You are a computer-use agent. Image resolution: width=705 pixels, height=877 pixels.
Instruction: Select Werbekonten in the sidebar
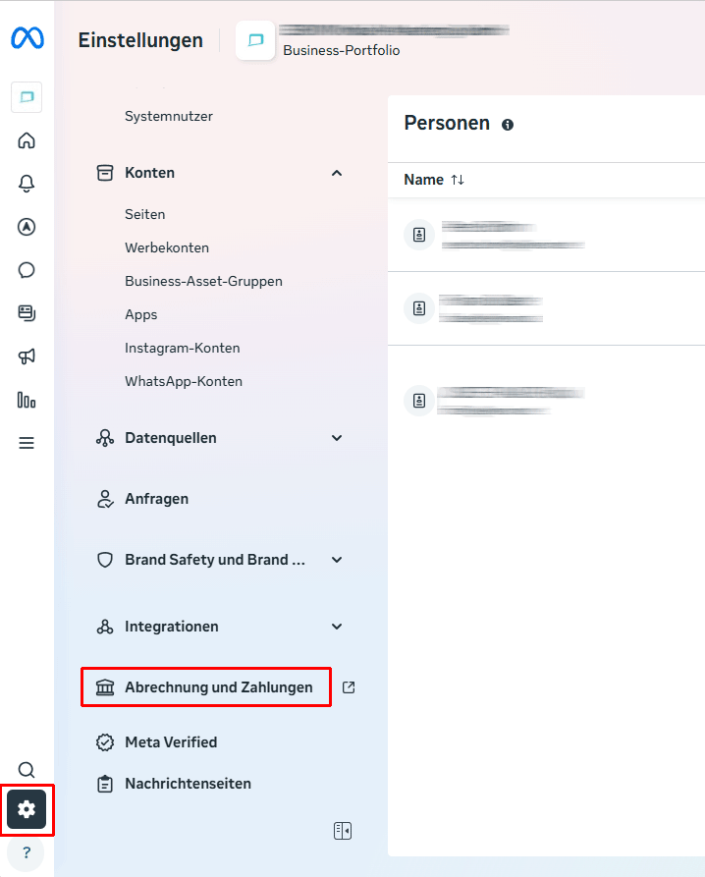(167, 247)
